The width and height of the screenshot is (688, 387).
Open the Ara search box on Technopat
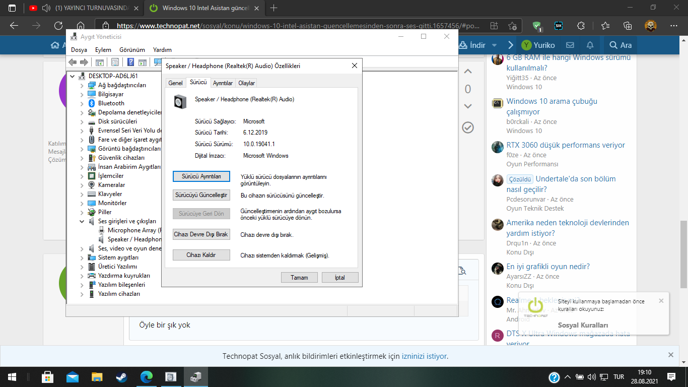(621, 45)
